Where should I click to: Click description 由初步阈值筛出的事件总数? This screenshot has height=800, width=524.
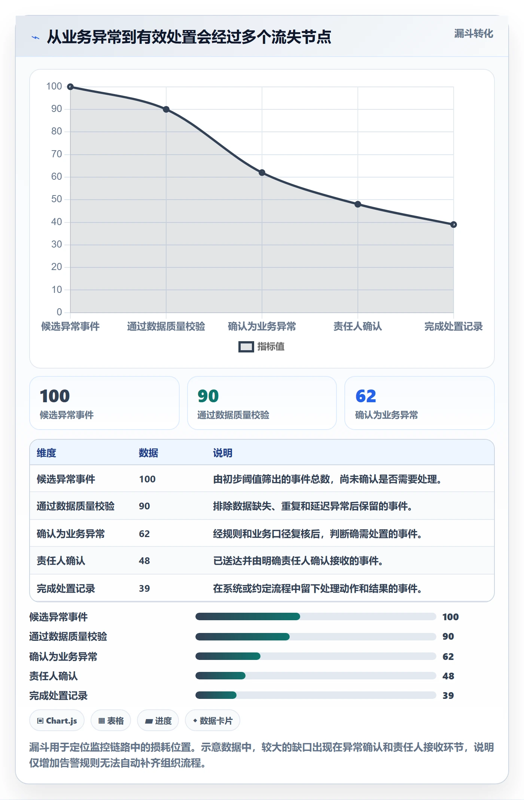pyautogui.click(x=271, y=479)
